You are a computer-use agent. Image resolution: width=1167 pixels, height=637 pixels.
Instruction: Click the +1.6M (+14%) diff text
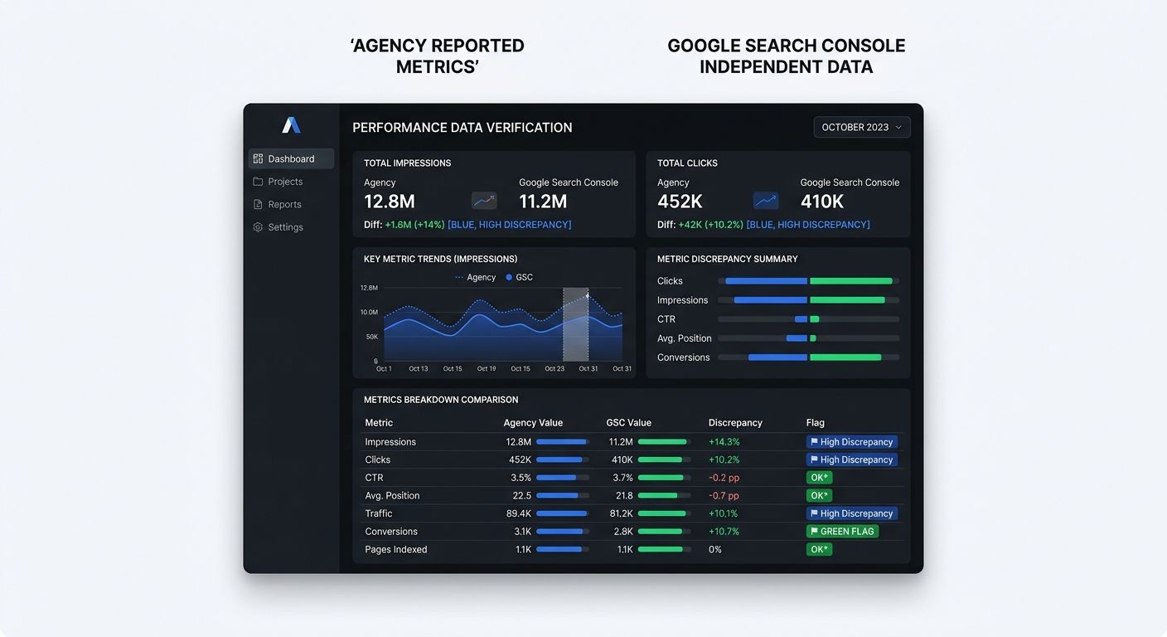414,225
